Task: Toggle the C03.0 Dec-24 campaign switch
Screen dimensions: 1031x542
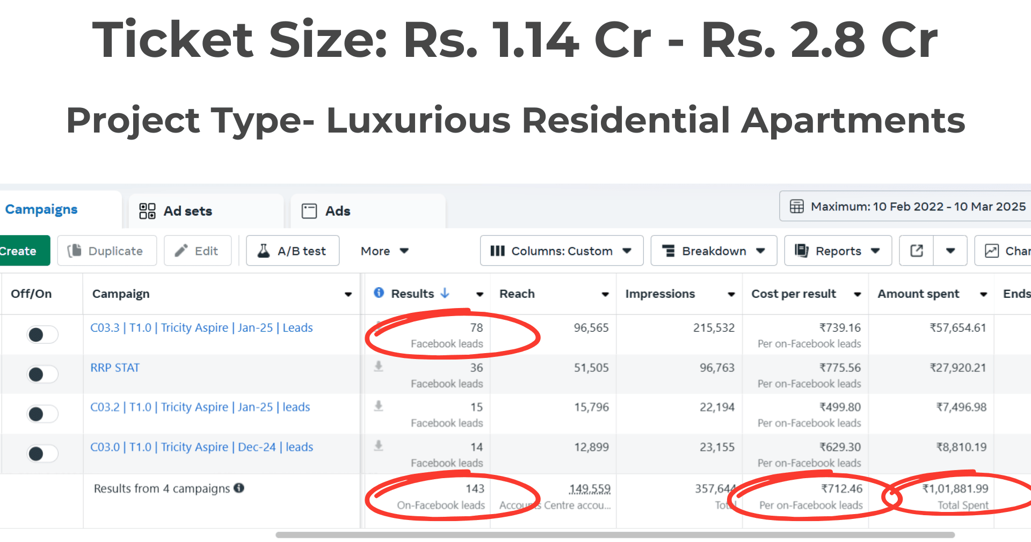Action: pos(42,453)
